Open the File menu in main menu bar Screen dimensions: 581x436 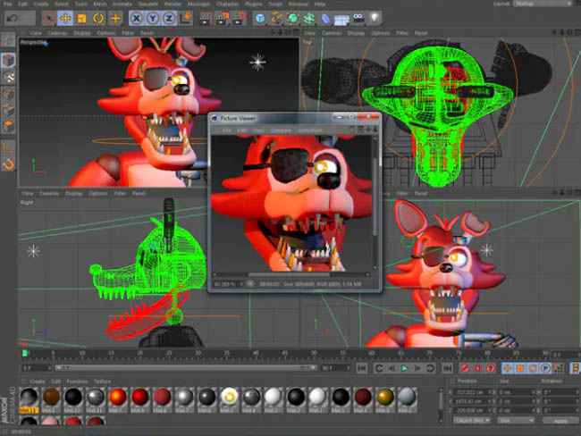(7, 4)
